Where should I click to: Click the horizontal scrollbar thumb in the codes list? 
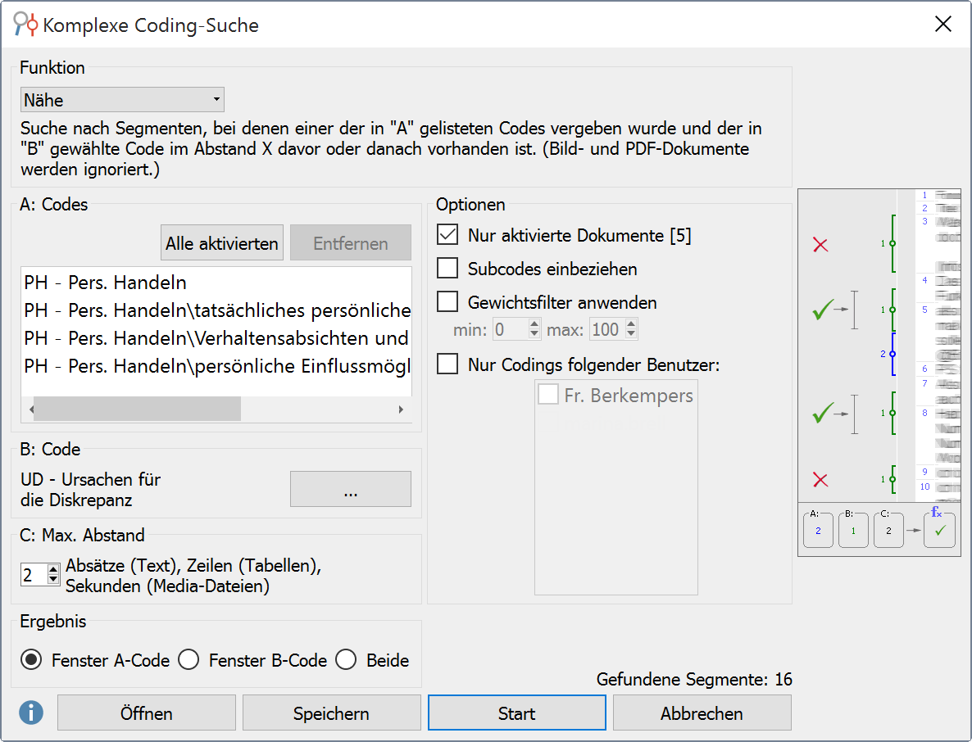pyautogui.click(x=136, y=409)
